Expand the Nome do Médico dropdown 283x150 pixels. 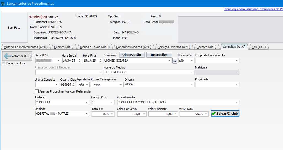[192, 72]
